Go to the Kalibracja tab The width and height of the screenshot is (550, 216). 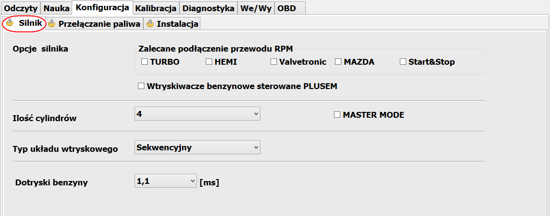click(x=157, y=8)
